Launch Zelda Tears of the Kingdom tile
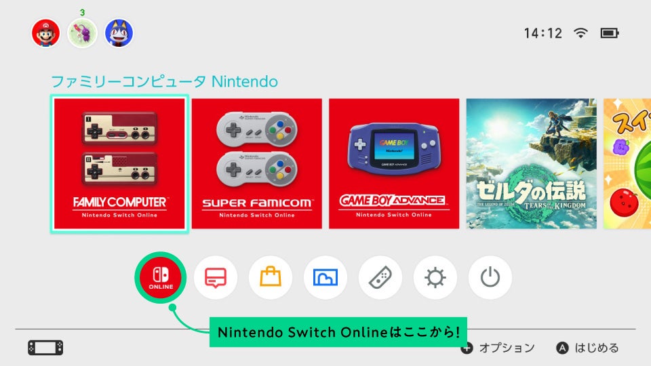Image resolution: width=651 pixels, height=366 pixels. point(532,163)
